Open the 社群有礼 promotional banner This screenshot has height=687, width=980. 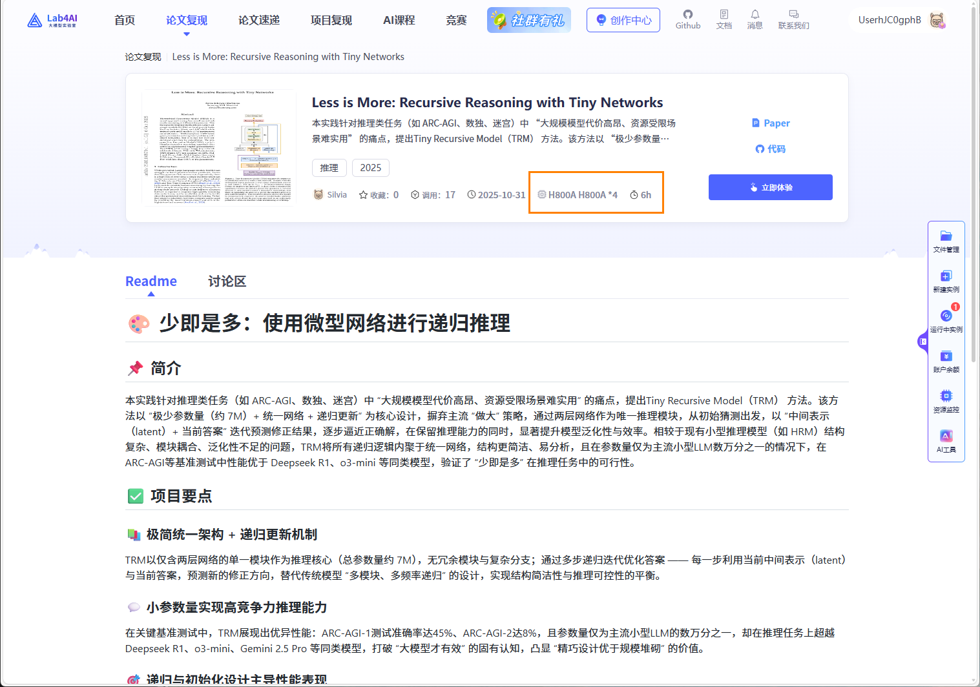[528, 19]
